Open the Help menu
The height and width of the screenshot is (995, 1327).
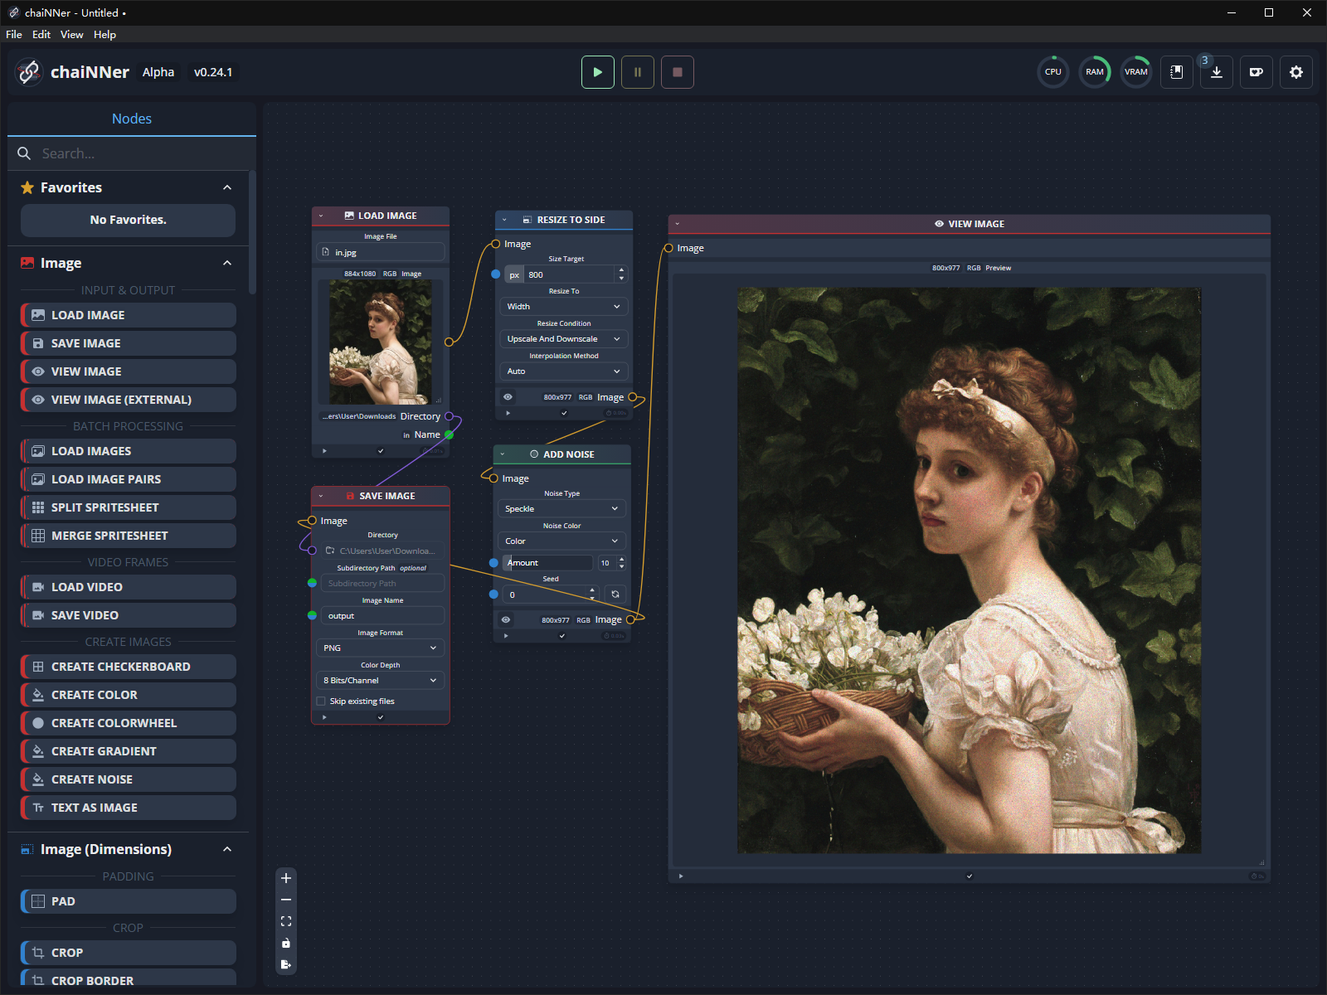click(x=105, y=34)
